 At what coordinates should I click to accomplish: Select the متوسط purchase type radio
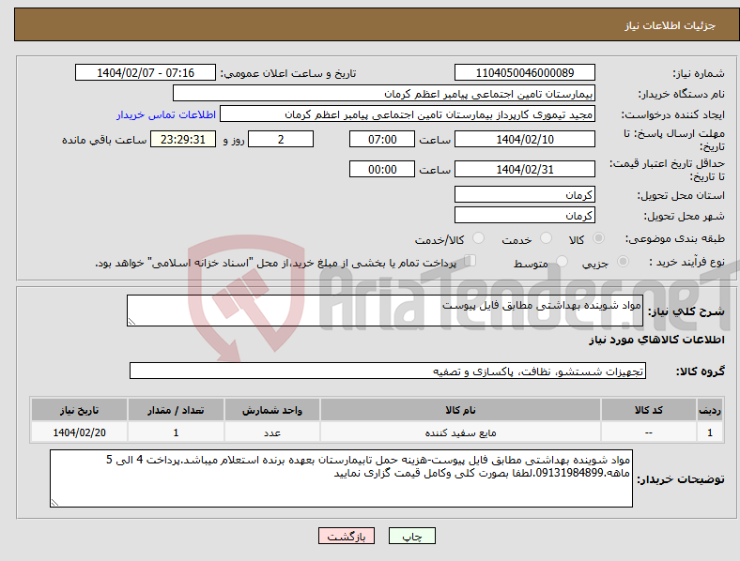[562, 261]
